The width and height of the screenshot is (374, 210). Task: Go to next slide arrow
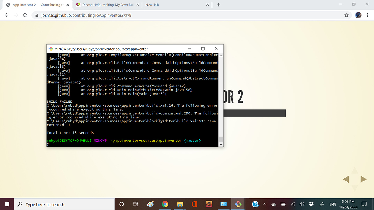(x=364, y=179)
